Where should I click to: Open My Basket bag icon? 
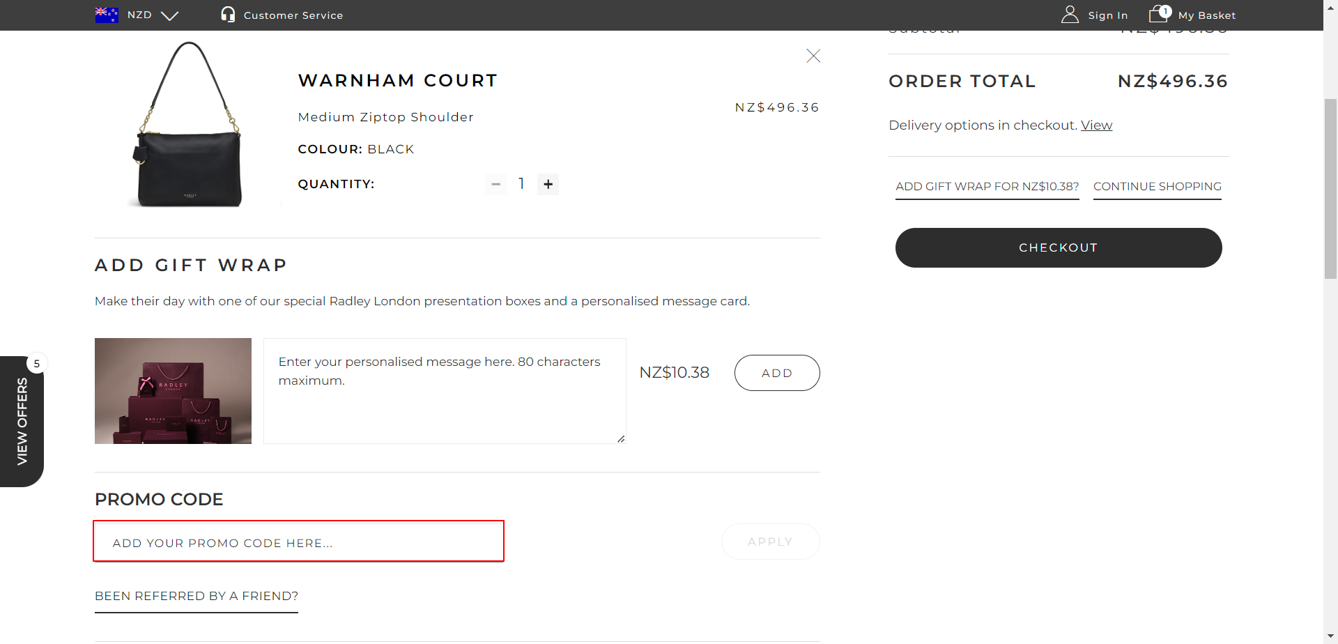(1157, 13)
